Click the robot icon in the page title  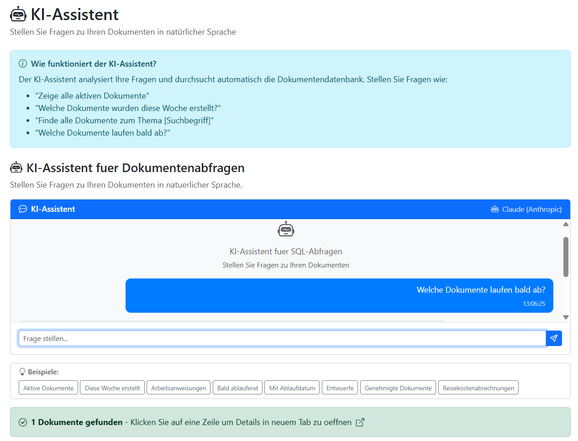(18, 14)
